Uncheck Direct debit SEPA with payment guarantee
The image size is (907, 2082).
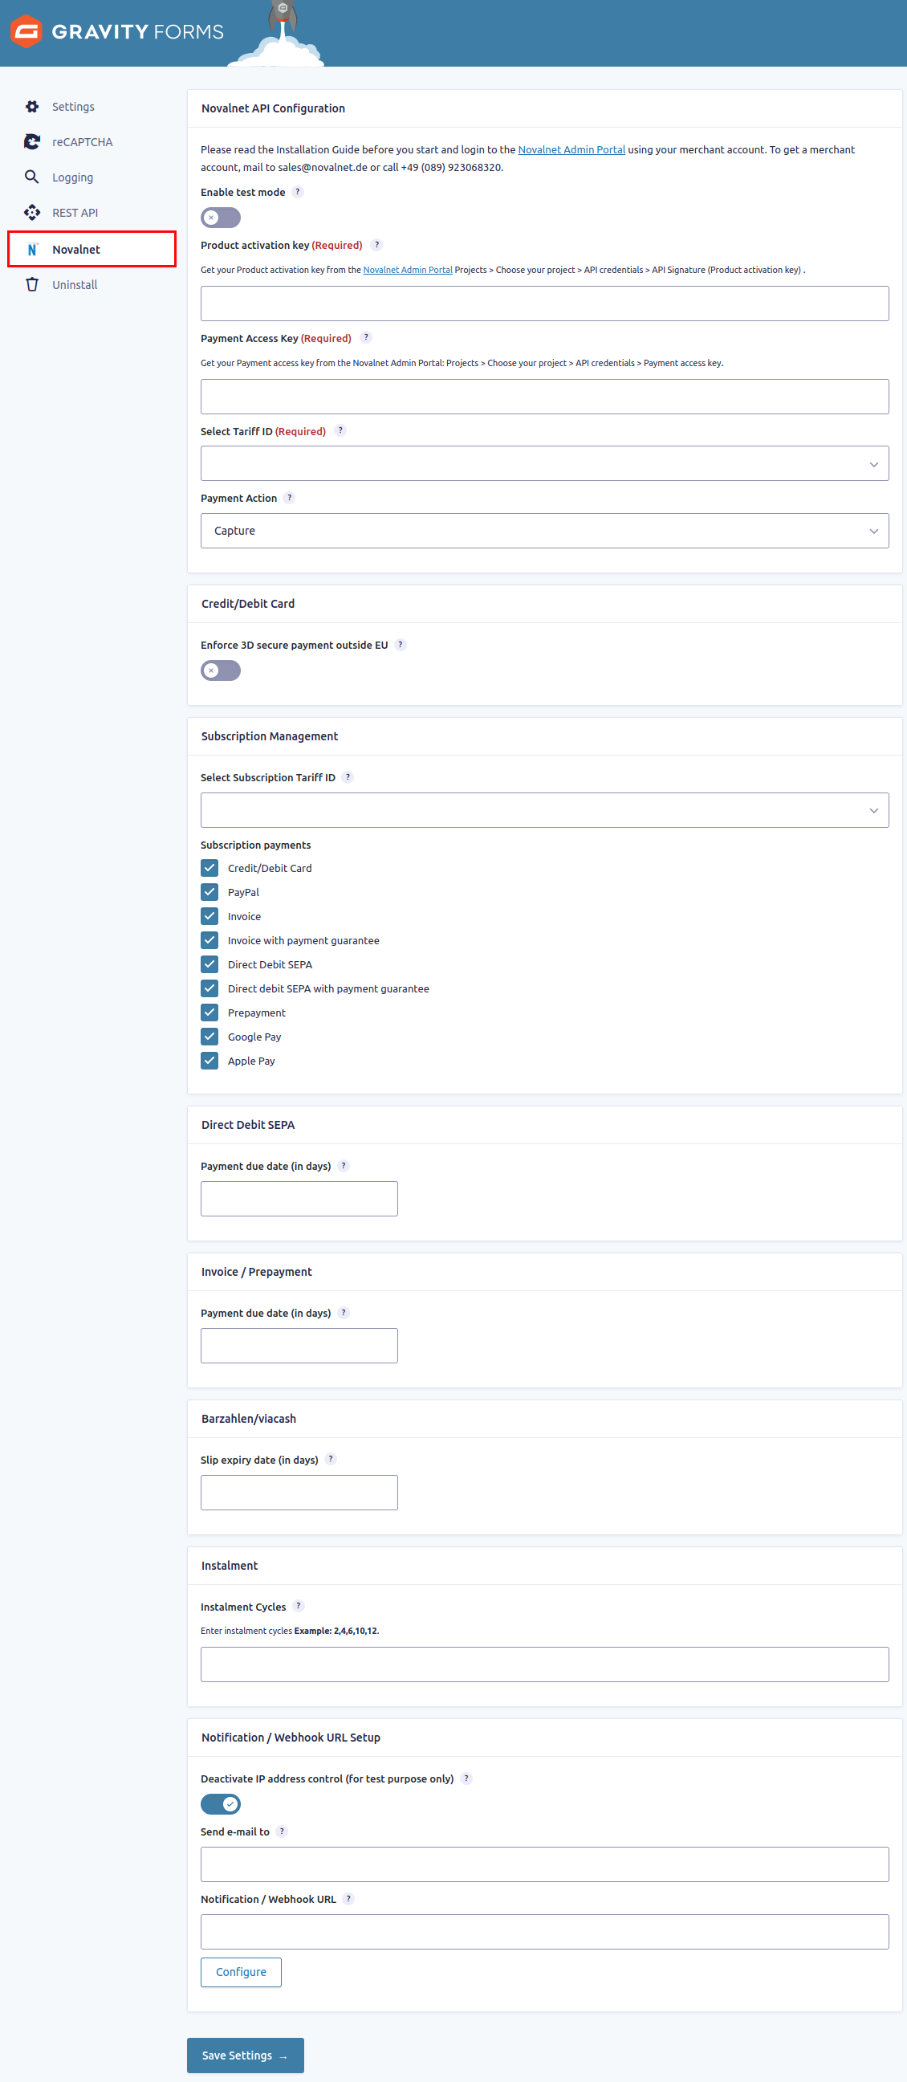pos(210,988)
